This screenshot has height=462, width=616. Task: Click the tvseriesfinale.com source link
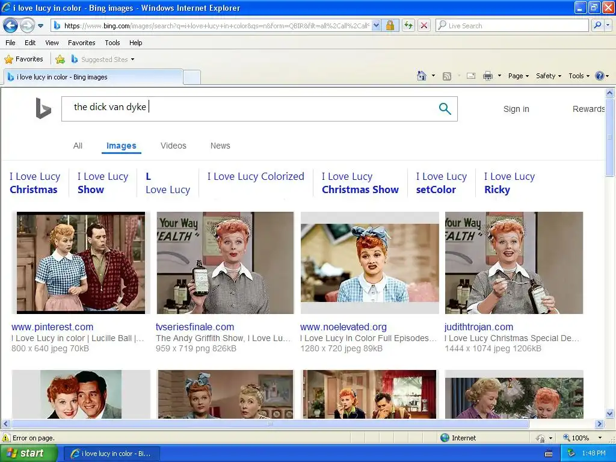tap(195, 327)
